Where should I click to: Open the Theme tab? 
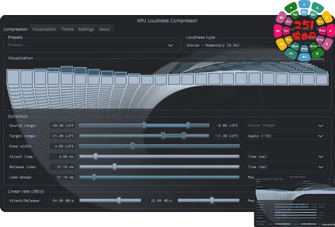[x=67, y=29]
